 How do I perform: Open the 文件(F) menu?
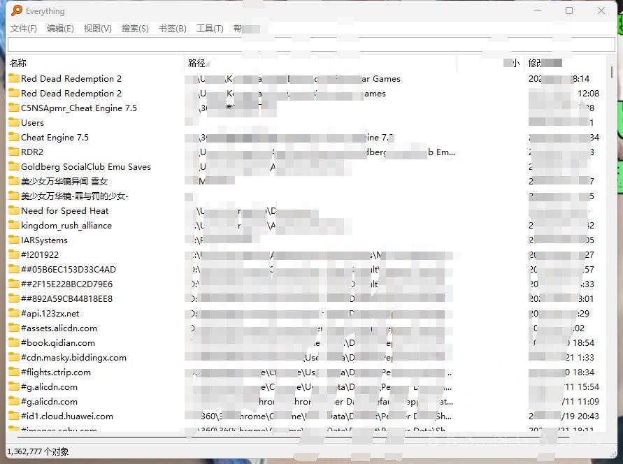(x=24, y=29)
